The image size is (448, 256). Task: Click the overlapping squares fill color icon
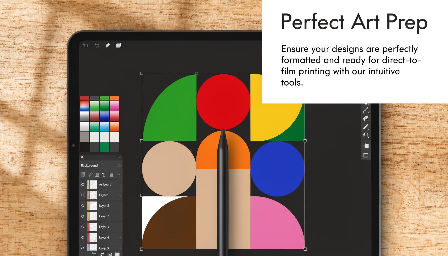(366, 145)
